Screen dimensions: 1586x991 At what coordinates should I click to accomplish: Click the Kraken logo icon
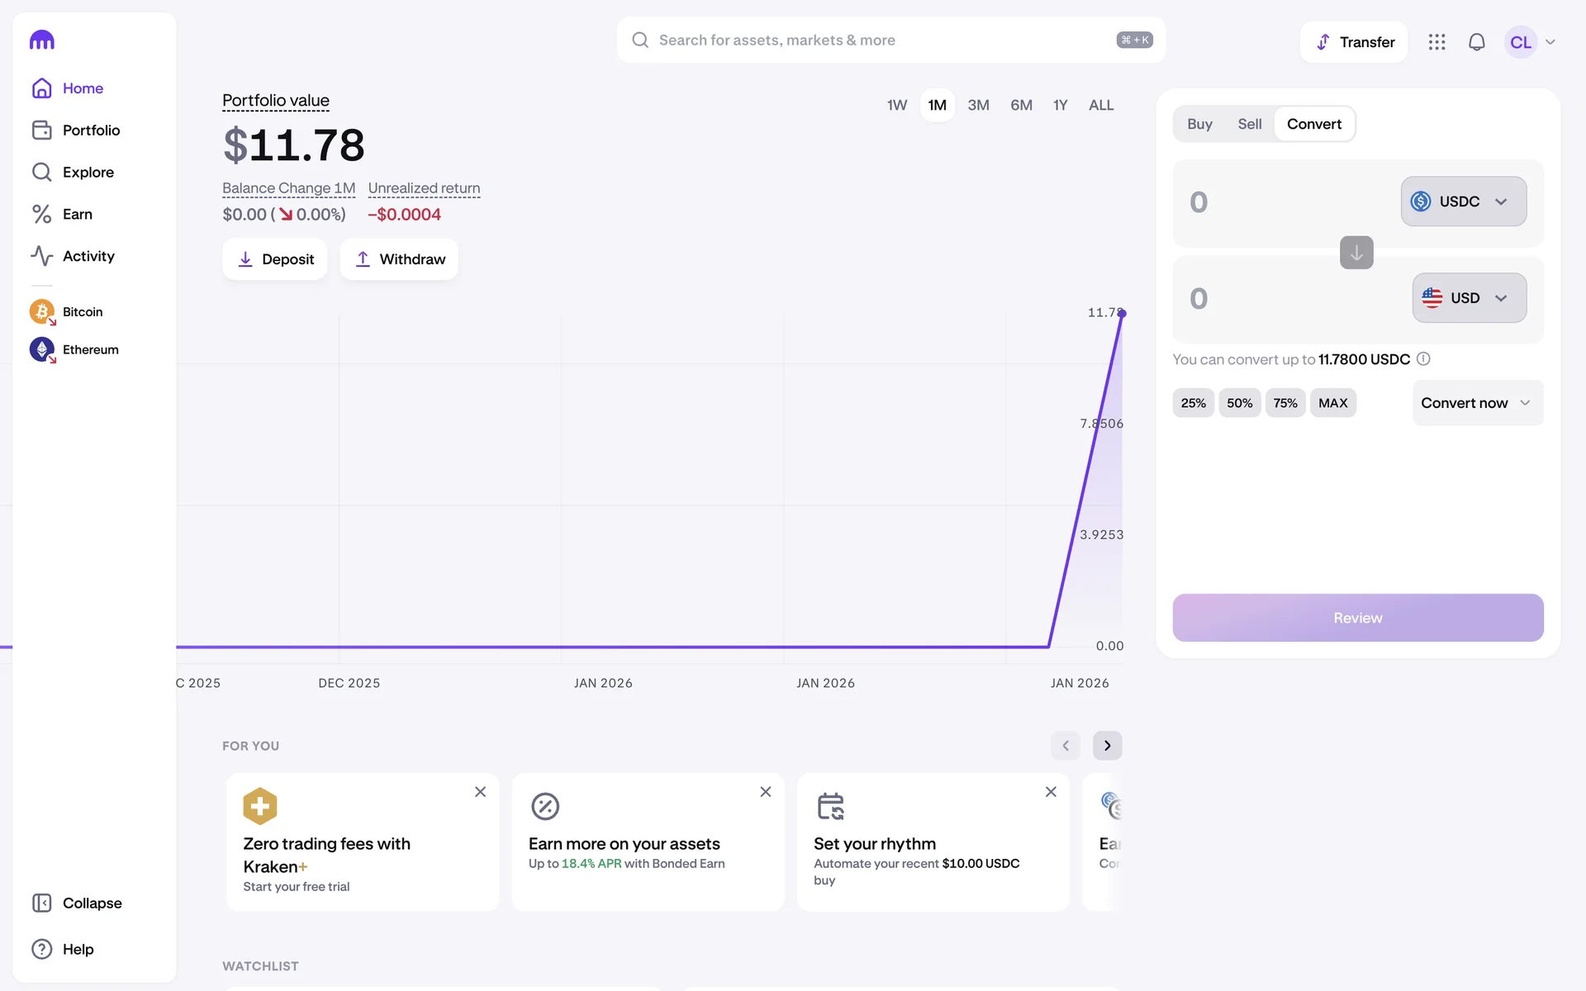(x=42, y=40)
